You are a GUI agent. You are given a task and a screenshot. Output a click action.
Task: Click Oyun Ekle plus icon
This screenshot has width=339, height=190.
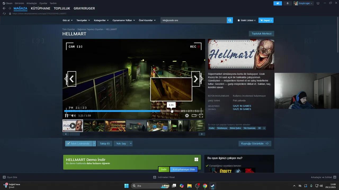(4, 177)
